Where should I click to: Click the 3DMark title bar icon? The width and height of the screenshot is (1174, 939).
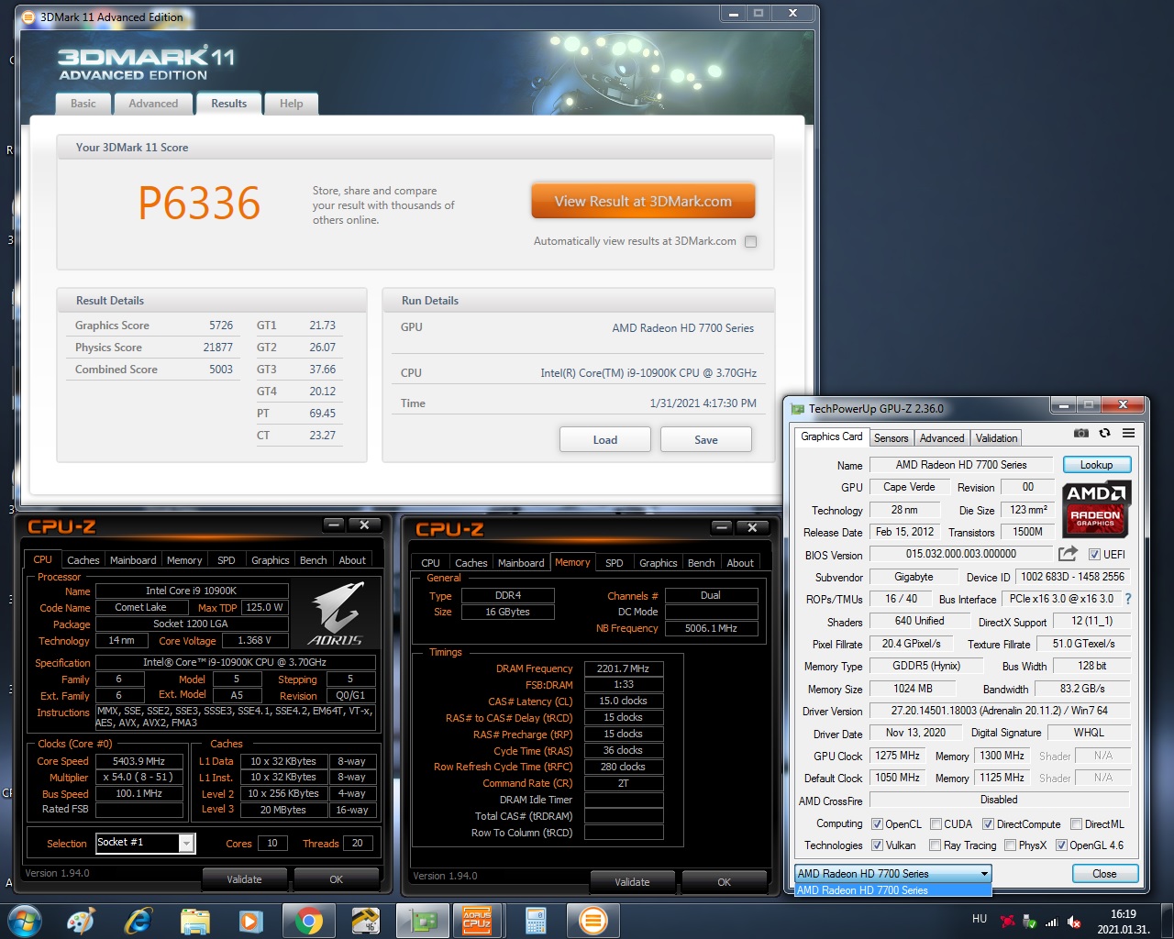coord(28,17)
